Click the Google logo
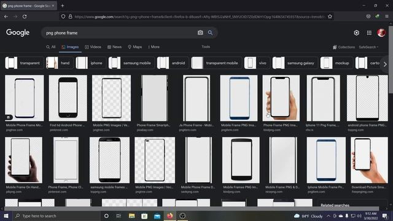 coord(18,33)
